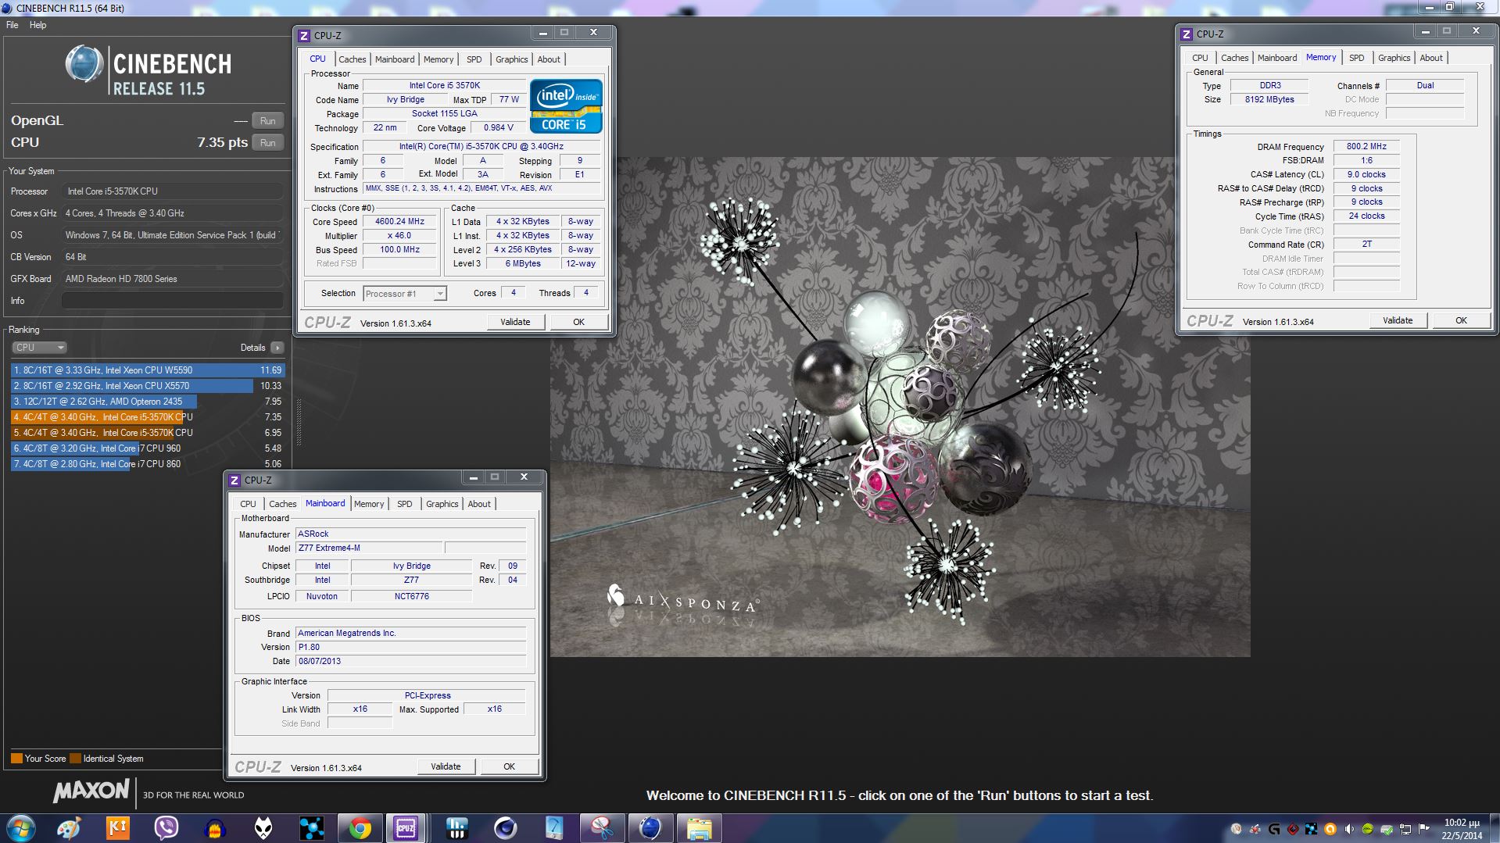Click OK in bottom CPU-Z Mainboard window
The height and width of the screenshot is (843, 1500).
pos(509,766)
